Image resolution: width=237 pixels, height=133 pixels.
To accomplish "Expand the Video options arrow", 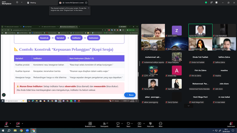I will [22, 123].
